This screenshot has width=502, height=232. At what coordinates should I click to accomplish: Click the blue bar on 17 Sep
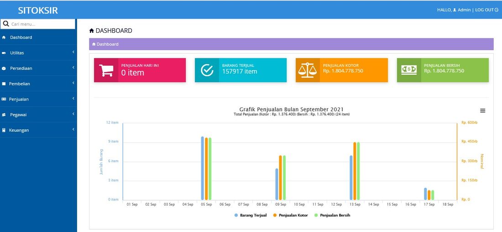[x=425, y=194]
